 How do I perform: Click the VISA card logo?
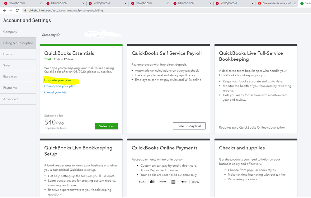click(142, 182)
